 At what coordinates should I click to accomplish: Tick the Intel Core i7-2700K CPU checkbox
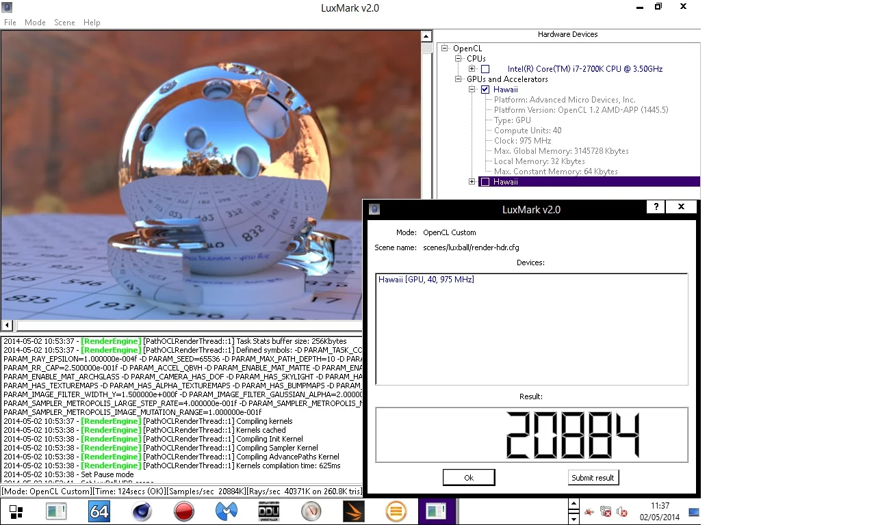[x=485, y=69]
